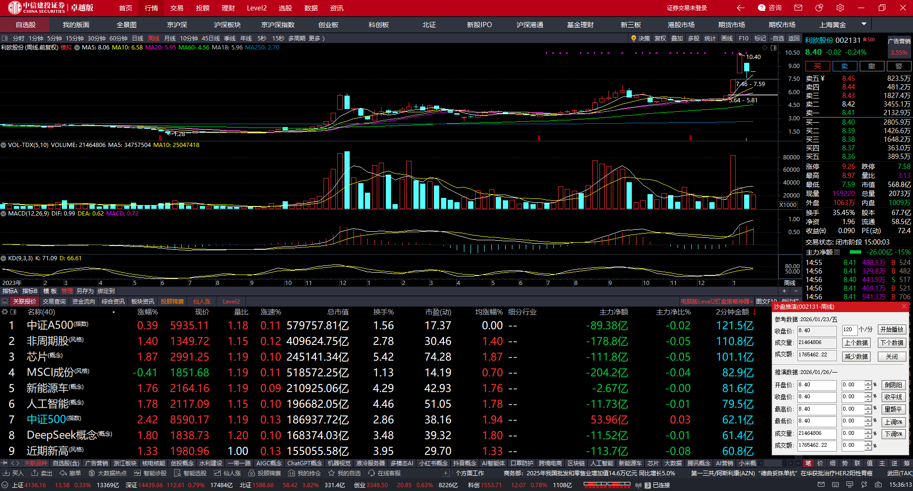Toggle the KD indicator collapse circle

pyautogui.click(x=3, y=258)
